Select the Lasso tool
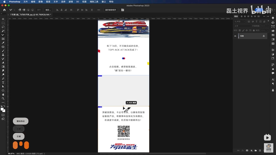 [x=3, y=27]
